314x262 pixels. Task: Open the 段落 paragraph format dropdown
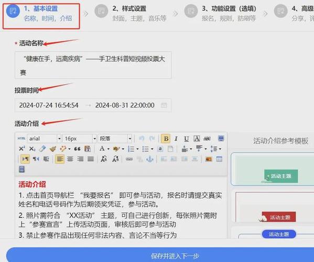115,138
